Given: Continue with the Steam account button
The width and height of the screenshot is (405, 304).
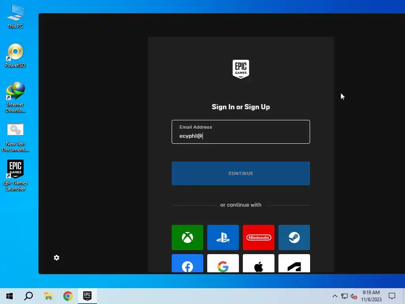Looking at the screenshot, I should pos(294,237).
